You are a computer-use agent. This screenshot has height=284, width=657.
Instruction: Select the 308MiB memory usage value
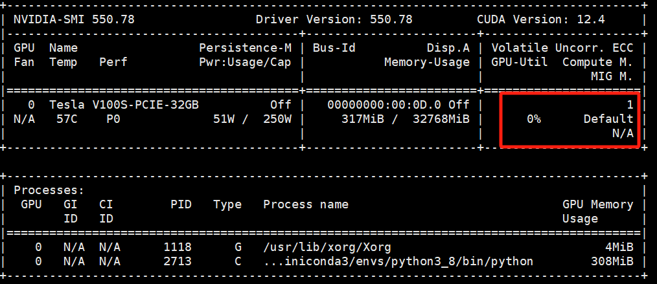(612, 262)
